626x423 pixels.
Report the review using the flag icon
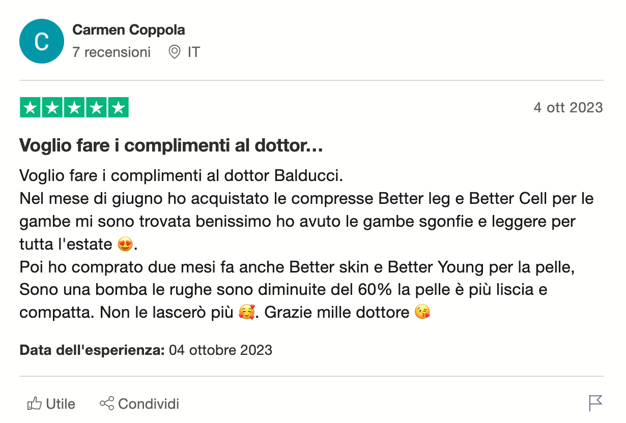[595, 403]
